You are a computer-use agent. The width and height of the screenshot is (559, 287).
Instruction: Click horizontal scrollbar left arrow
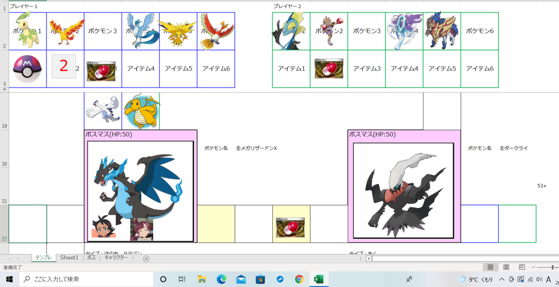pos(369,259)
